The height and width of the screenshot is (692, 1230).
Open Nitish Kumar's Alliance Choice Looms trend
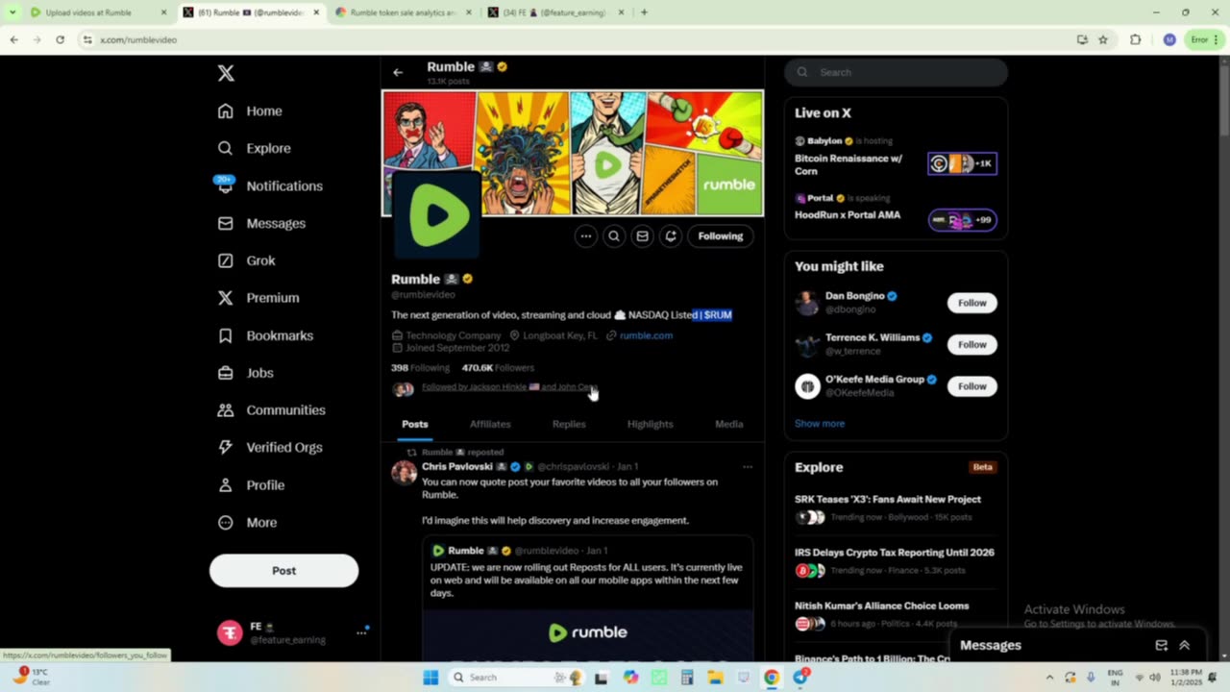click(896, 614)
